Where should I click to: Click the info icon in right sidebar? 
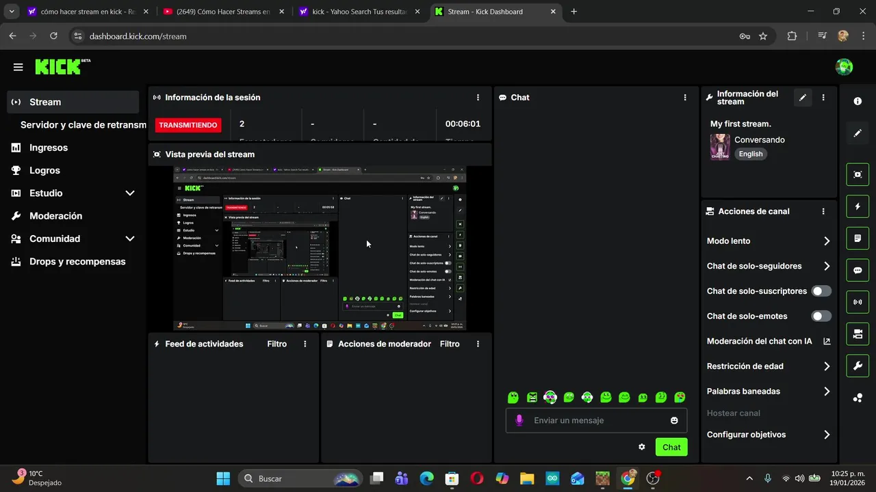coord(858,101)
